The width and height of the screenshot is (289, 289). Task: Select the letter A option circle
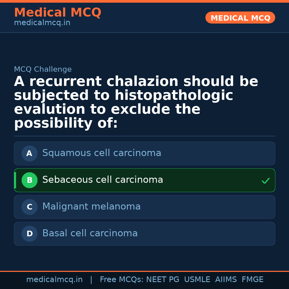(x=29, y=154)
